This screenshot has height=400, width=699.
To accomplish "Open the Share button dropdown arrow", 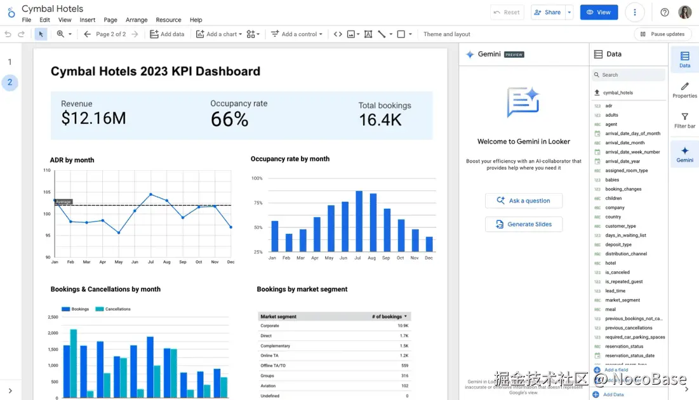I will (568, 11).
